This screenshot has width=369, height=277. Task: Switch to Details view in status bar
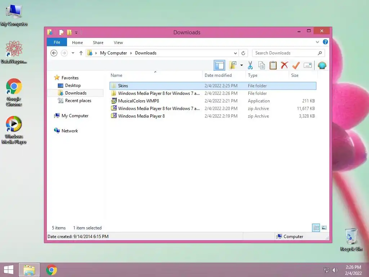(x=316, y=228)
